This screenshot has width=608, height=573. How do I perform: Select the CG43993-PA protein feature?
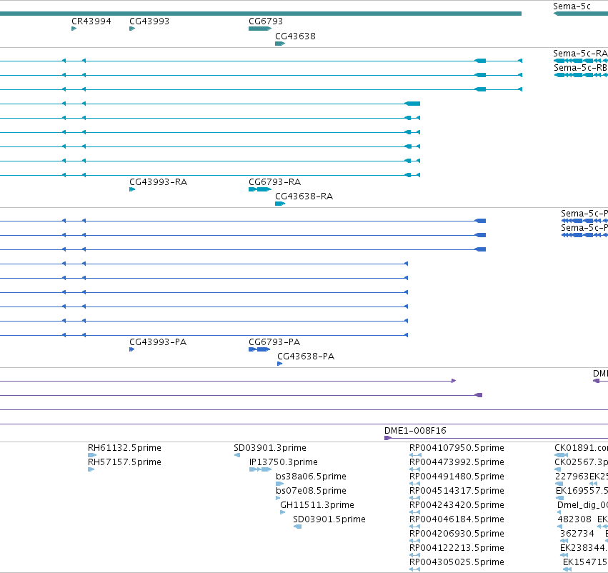coord(132,349)
